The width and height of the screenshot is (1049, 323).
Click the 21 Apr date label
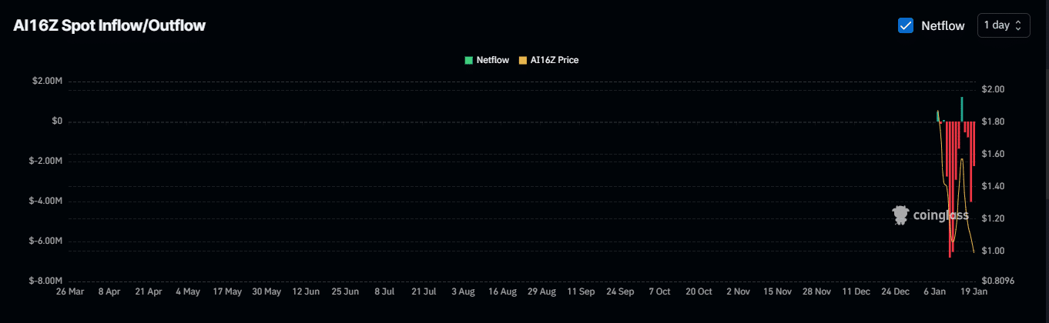click(x=149, y=292)
